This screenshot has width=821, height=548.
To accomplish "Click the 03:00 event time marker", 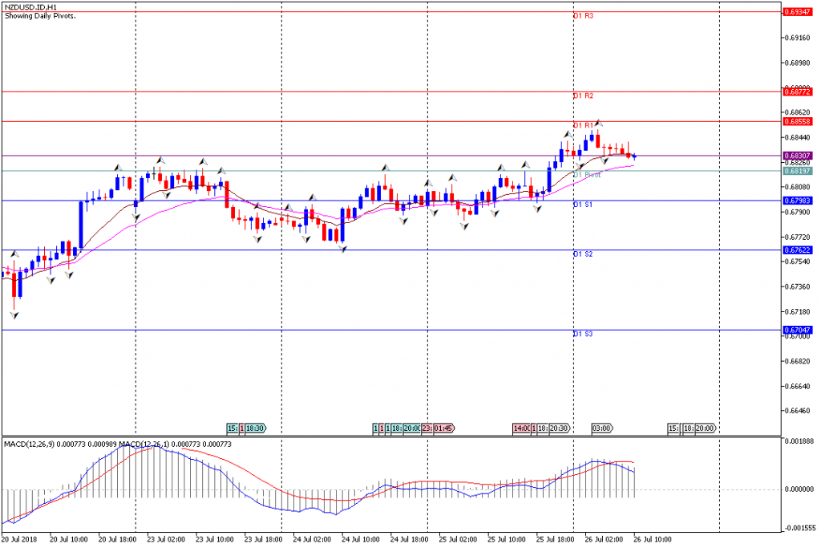I will 602,429.
